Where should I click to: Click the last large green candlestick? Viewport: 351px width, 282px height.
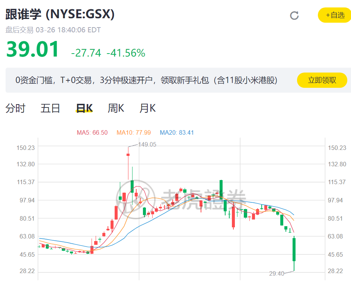294,250
